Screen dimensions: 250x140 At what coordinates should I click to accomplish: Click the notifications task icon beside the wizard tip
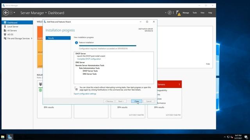76,89
